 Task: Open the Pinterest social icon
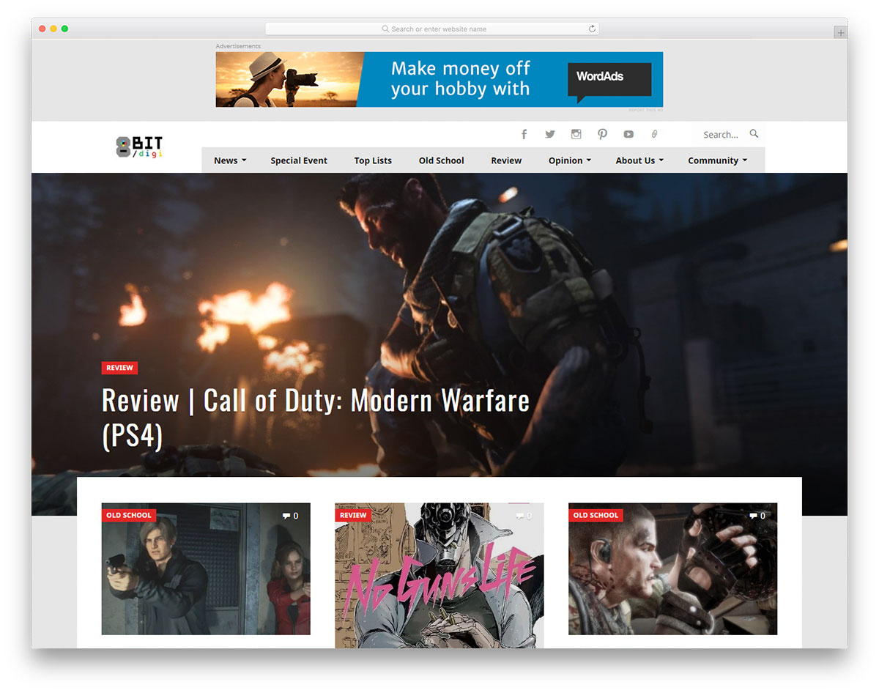[x=602, y=134]
